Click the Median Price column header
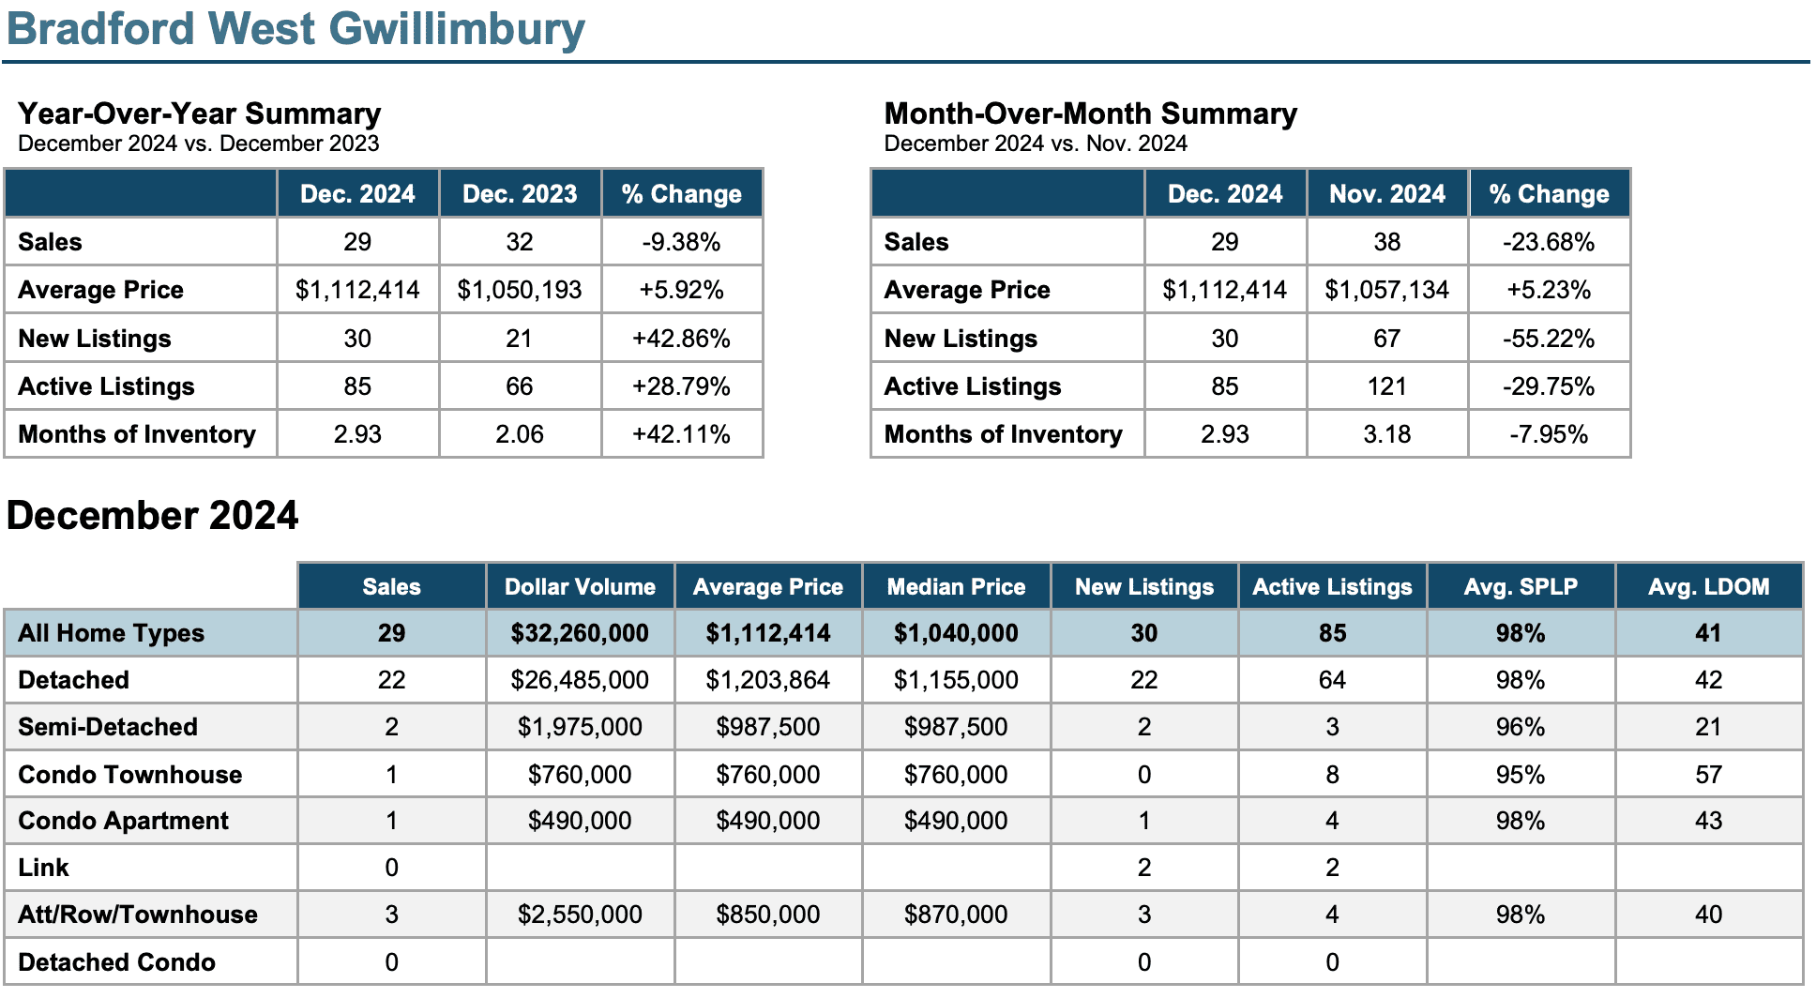The image size is (1816, 998). 956,587
